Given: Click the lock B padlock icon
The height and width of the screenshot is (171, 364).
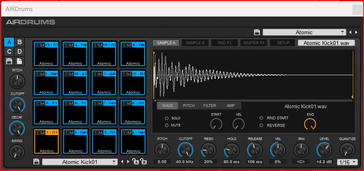Looking at the screenshot, I should click(x=143, y=162).
